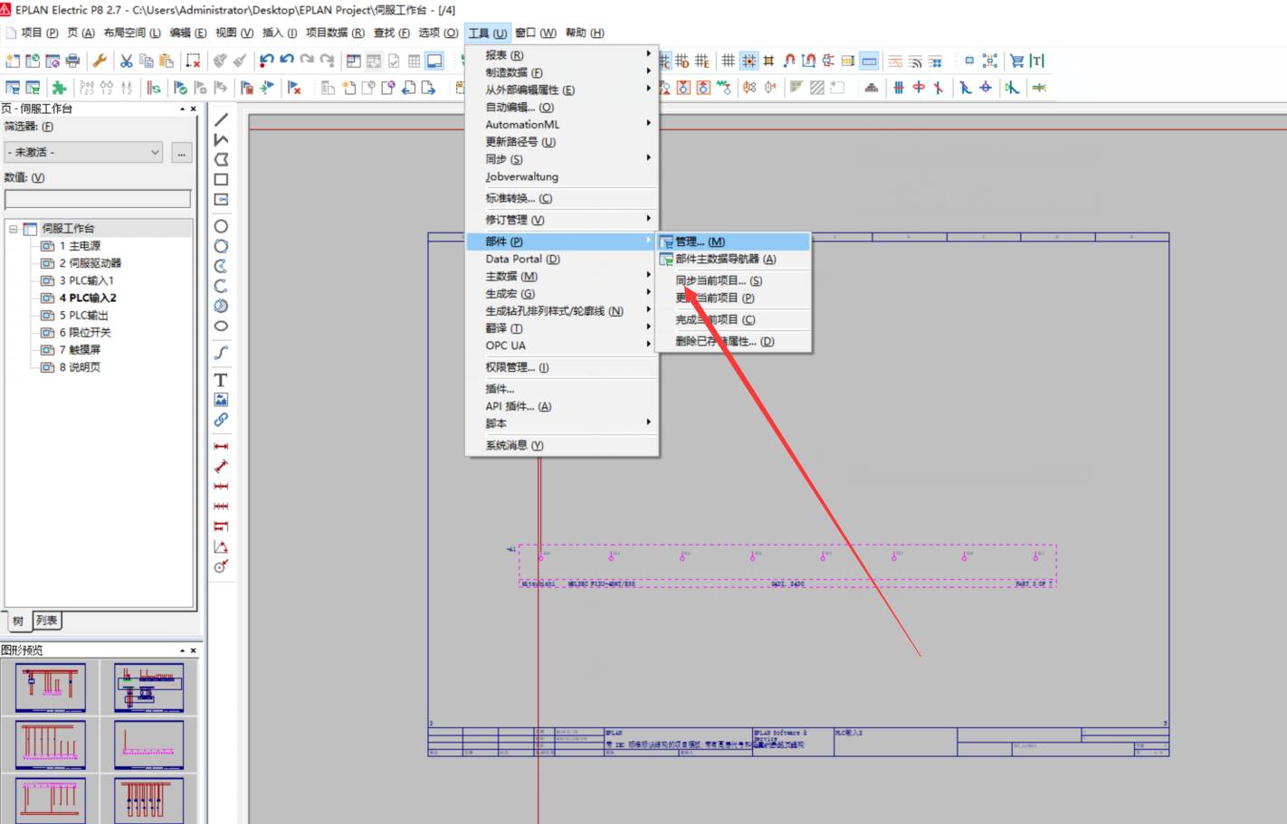1287x824 pixels.
Task: Click 系统消息 (Y) menu entry
Action: pos(561,445)
